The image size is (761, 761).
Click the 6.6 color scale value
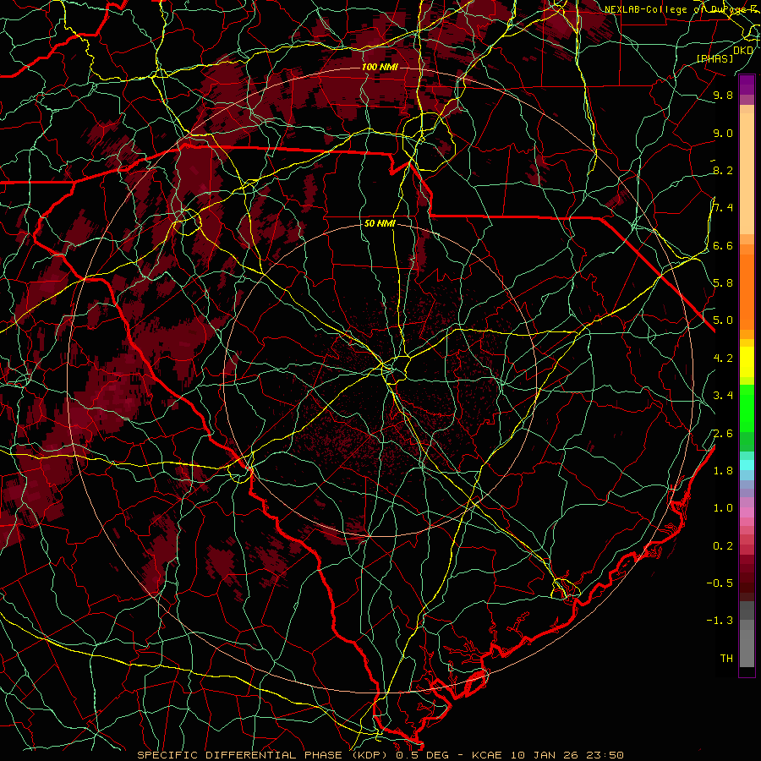pos(723,245)
